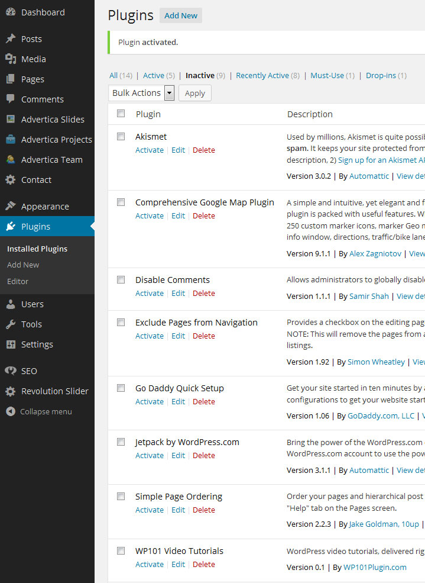This screenshot has height=583, width=425.
Task: Click the Advertica Projects briefcase icon
Action: click(x=11, y=139)
